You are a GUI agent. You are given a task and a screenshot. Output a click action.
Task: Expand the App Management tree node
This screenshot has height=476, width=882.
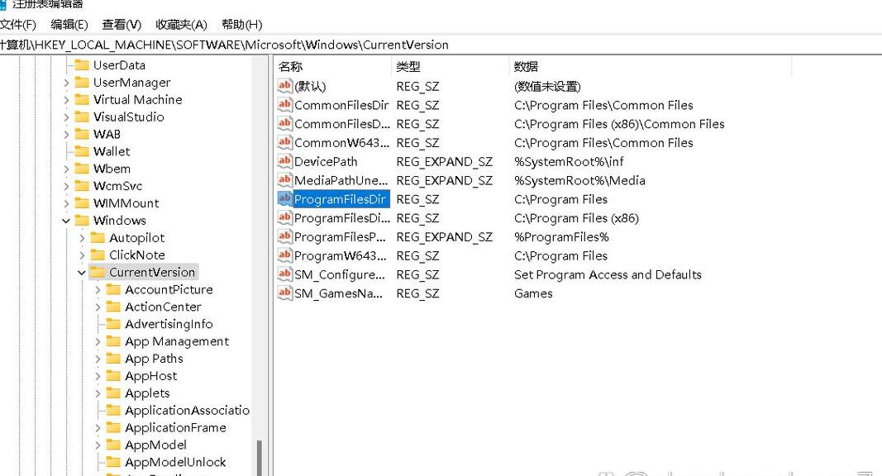pos(98,341)
